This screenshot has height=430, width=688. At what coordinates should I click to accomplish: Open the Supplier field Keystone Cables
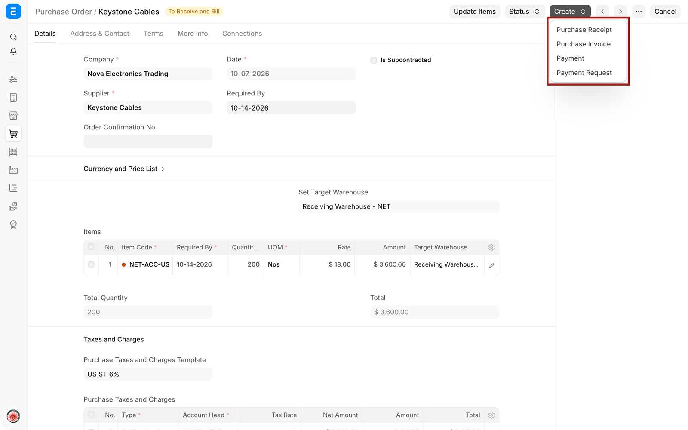(148, 107)
